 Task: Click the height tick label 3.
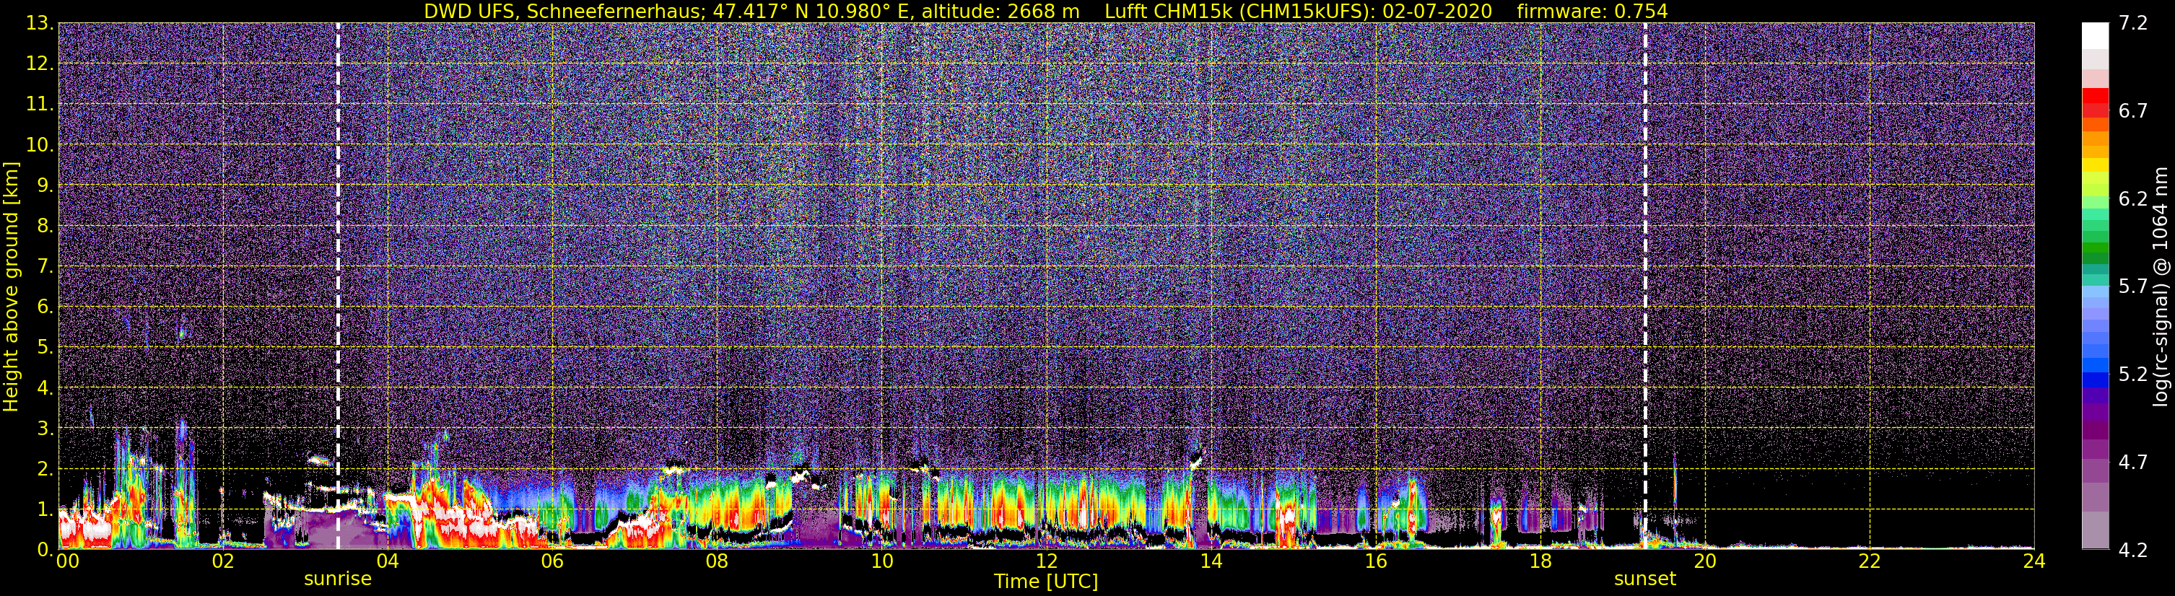44,429
